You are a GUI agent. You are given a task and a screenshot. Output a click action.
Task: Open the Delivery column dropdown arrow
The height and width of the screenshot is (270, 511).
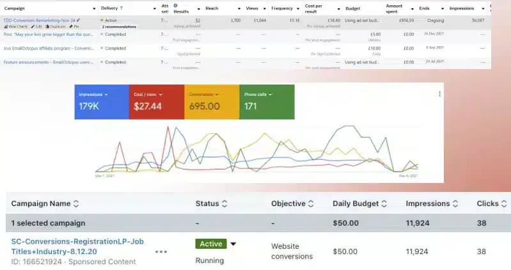pyautogui.click(x=155, y=9)
